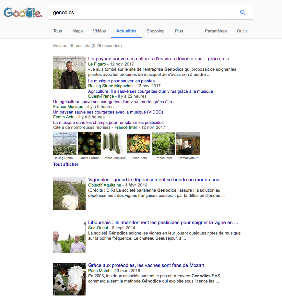This screenshot has height=301, width=282.
Task: Click the France Inter lettuce thumbnail
Action: (163, 143)
